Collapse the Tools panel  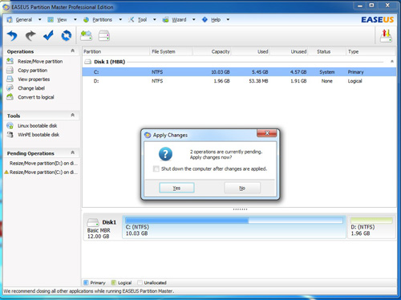coord(72,115)
